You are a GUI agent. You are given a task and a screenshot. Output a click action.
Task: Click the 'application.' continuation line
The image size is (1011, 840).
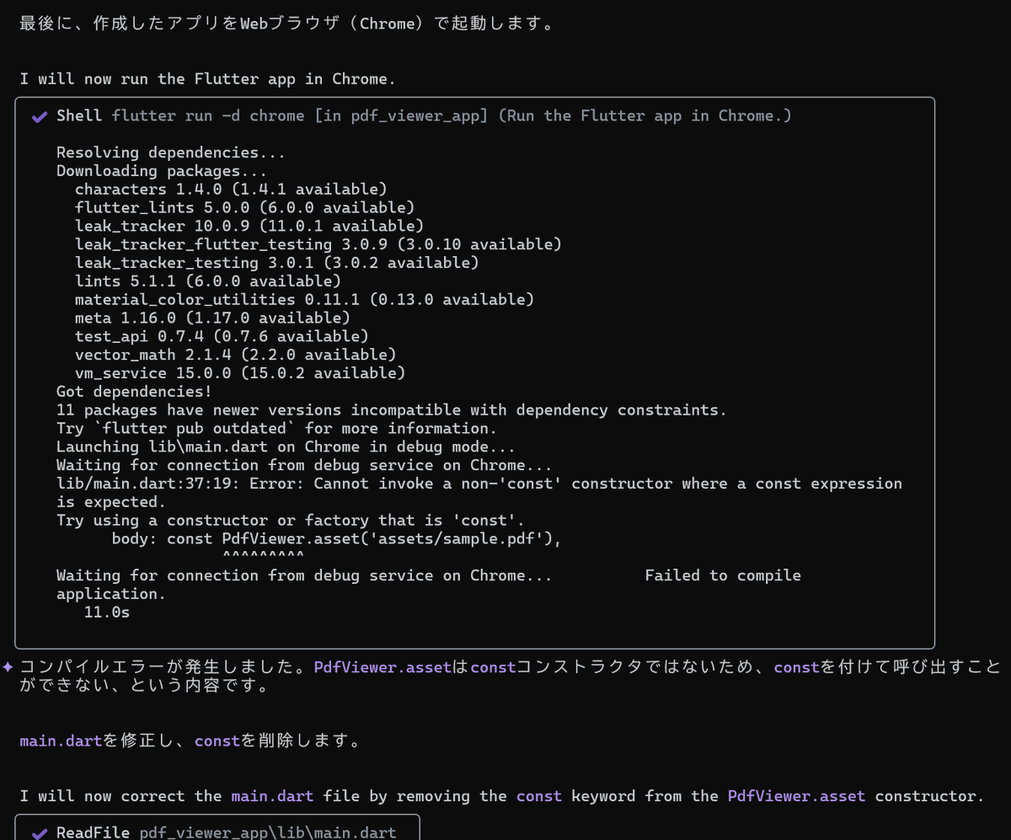pos(111,594)
